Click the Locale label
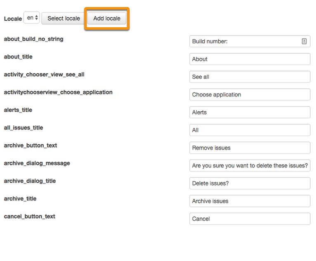The width and height of the screenshot is (316, 261). [x=13, y=19]
